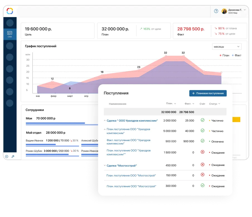This screenshot has height=217, width=252.
Task: Click the user avatar of Денисова Т.
Action: coord(224,11)
